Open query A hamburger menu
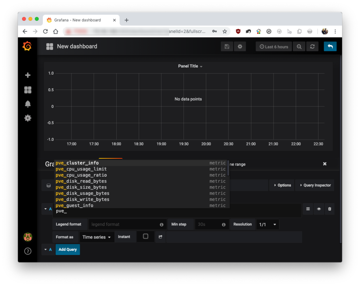 pyautogui.click(x=308, y=209)
